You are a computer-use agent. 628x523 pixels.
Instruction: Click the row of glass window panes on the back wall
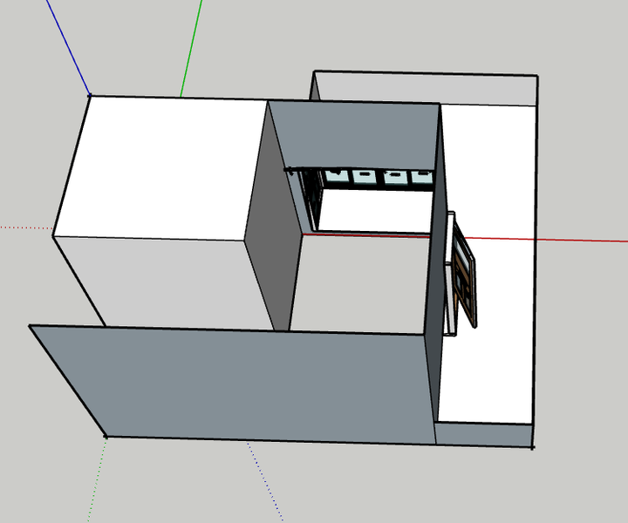[379, 176]
